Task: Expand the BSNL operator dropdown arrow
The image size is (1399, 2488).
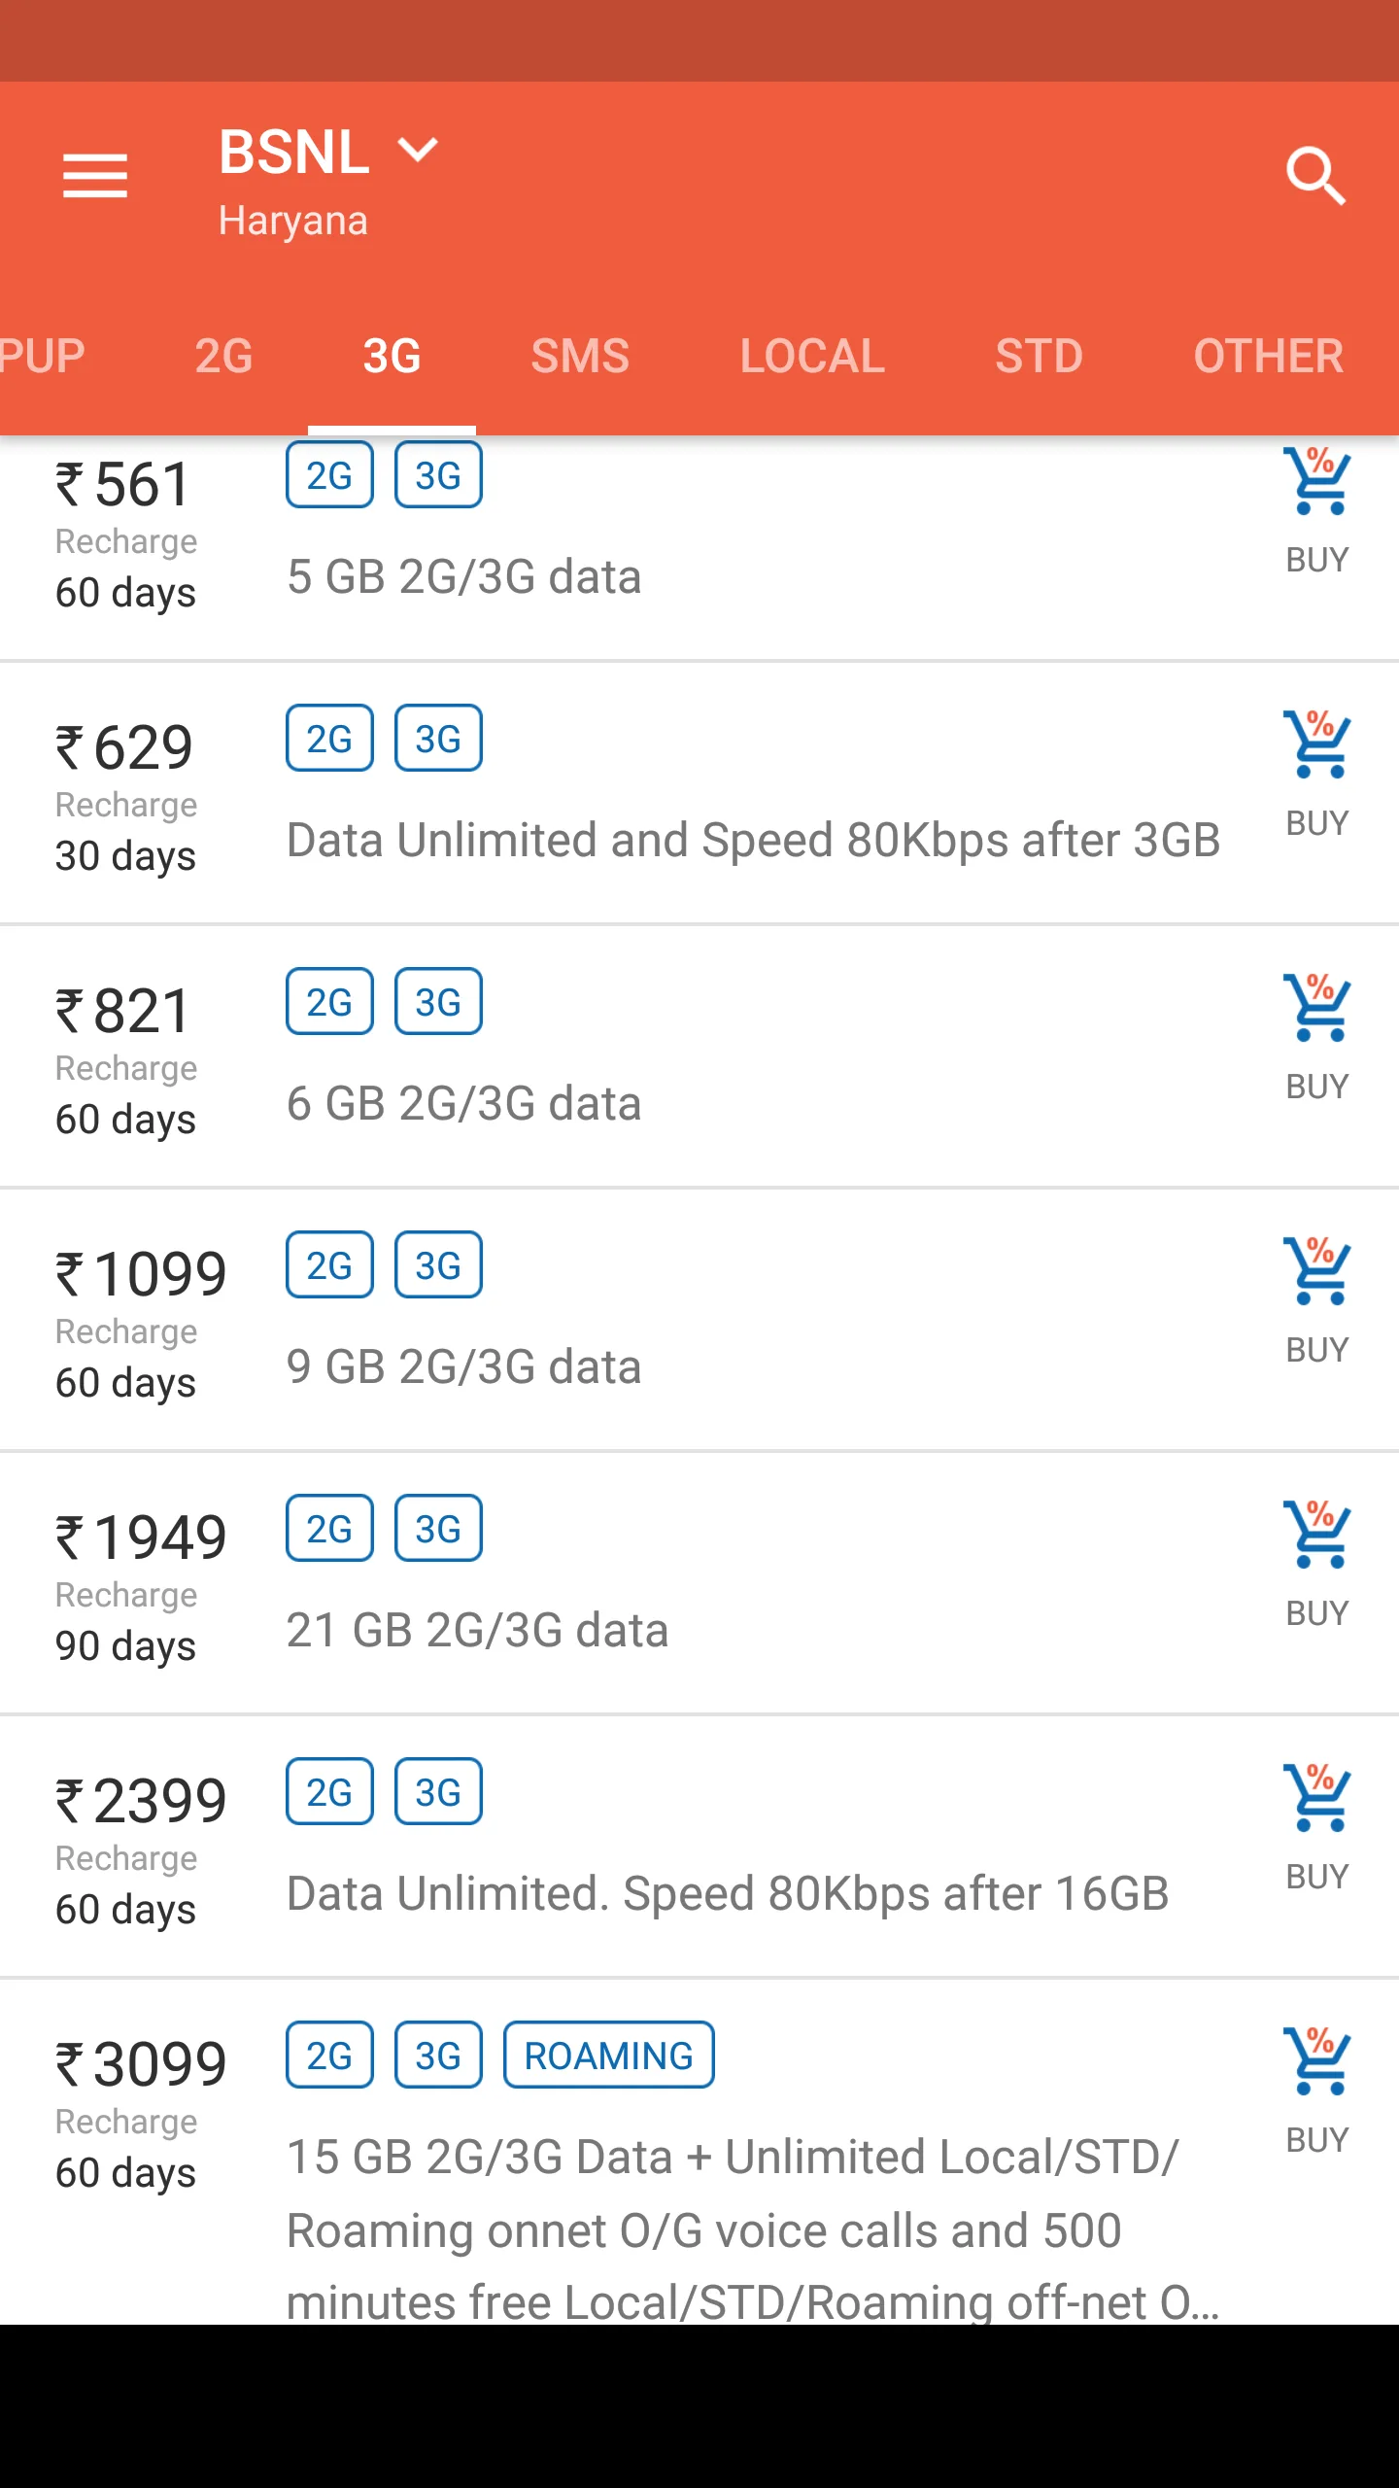Action: (x=419, y=152)
